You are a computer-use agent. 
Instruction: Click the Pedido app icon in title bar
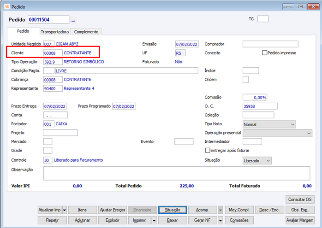click(x=7, y=7)
